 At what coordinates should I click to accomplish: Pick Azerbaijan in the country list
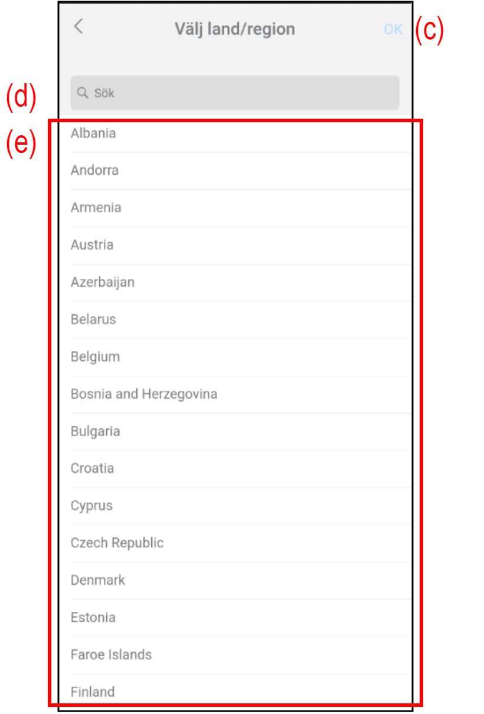click(103, 282)
